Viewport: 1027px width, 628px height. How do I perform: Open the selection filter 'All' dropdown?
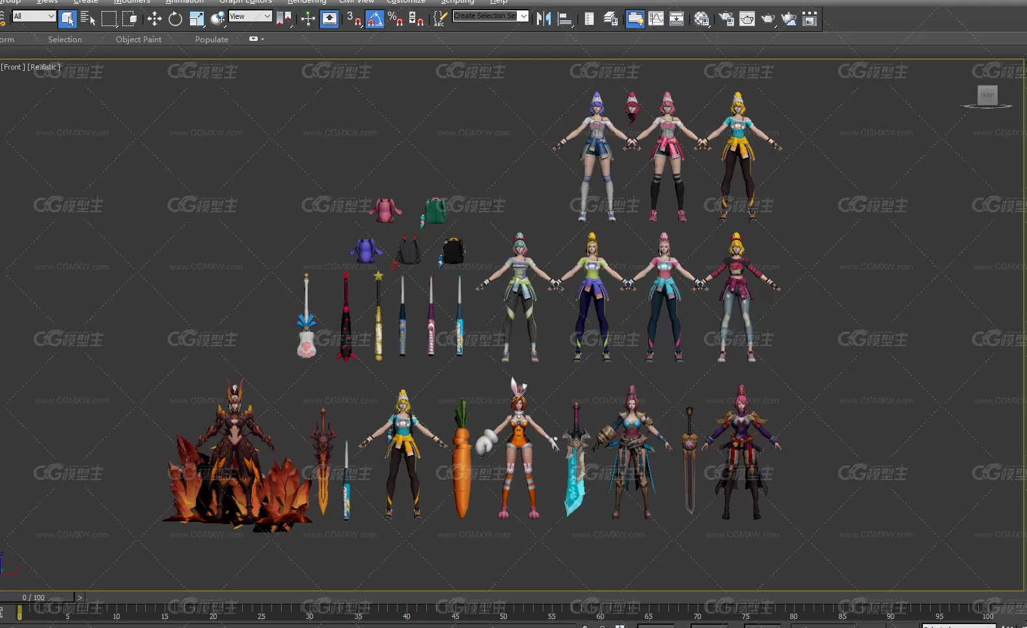click(34, 16)
